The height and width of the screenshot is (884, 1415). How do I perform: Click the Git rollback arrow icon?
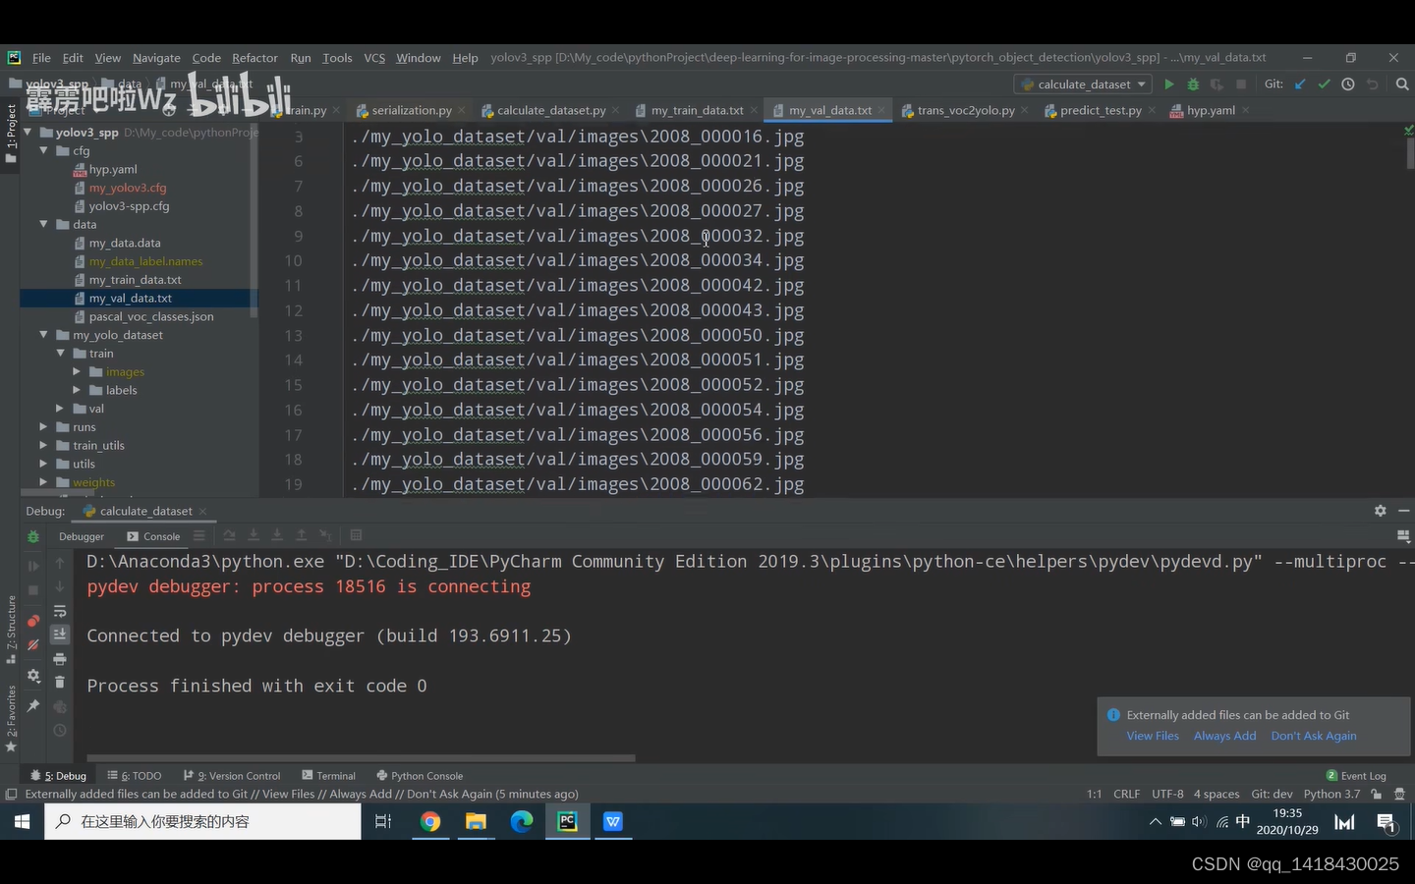point(1373,84)
